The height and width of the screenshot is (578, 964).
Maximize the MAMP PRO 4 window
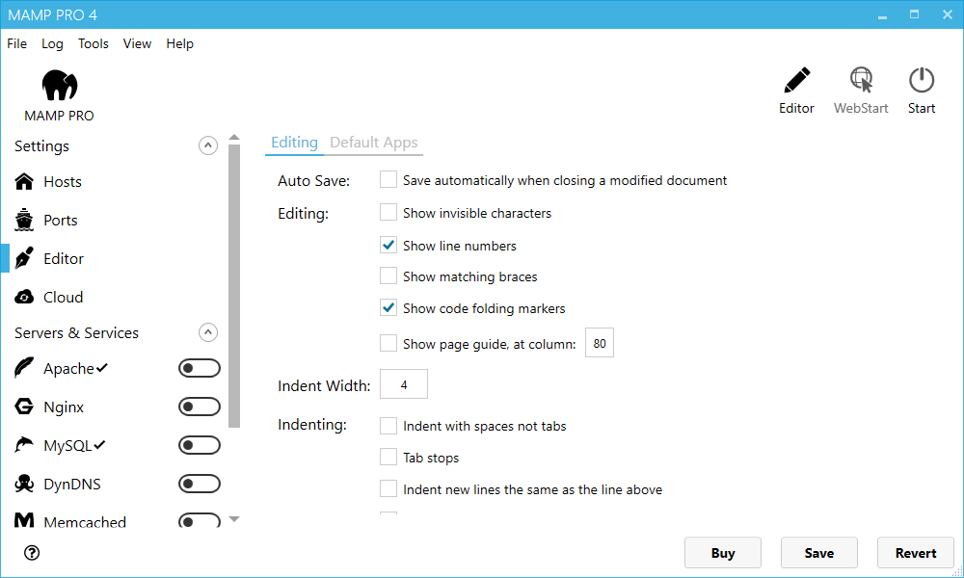(914, 14)
